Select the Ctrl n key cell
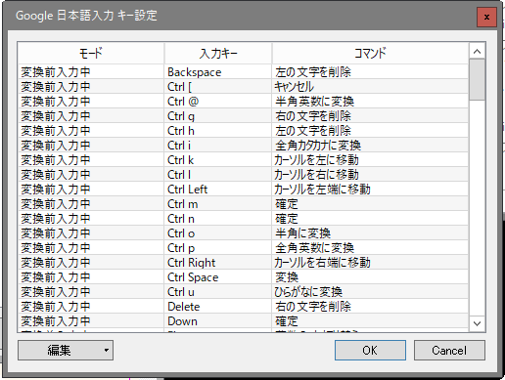Screen dimensions: 505x380 pyautogui.click(x=218, y=219)
